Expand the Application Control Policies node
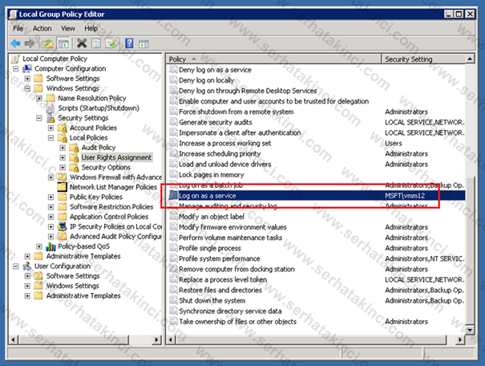 (51, 217)
